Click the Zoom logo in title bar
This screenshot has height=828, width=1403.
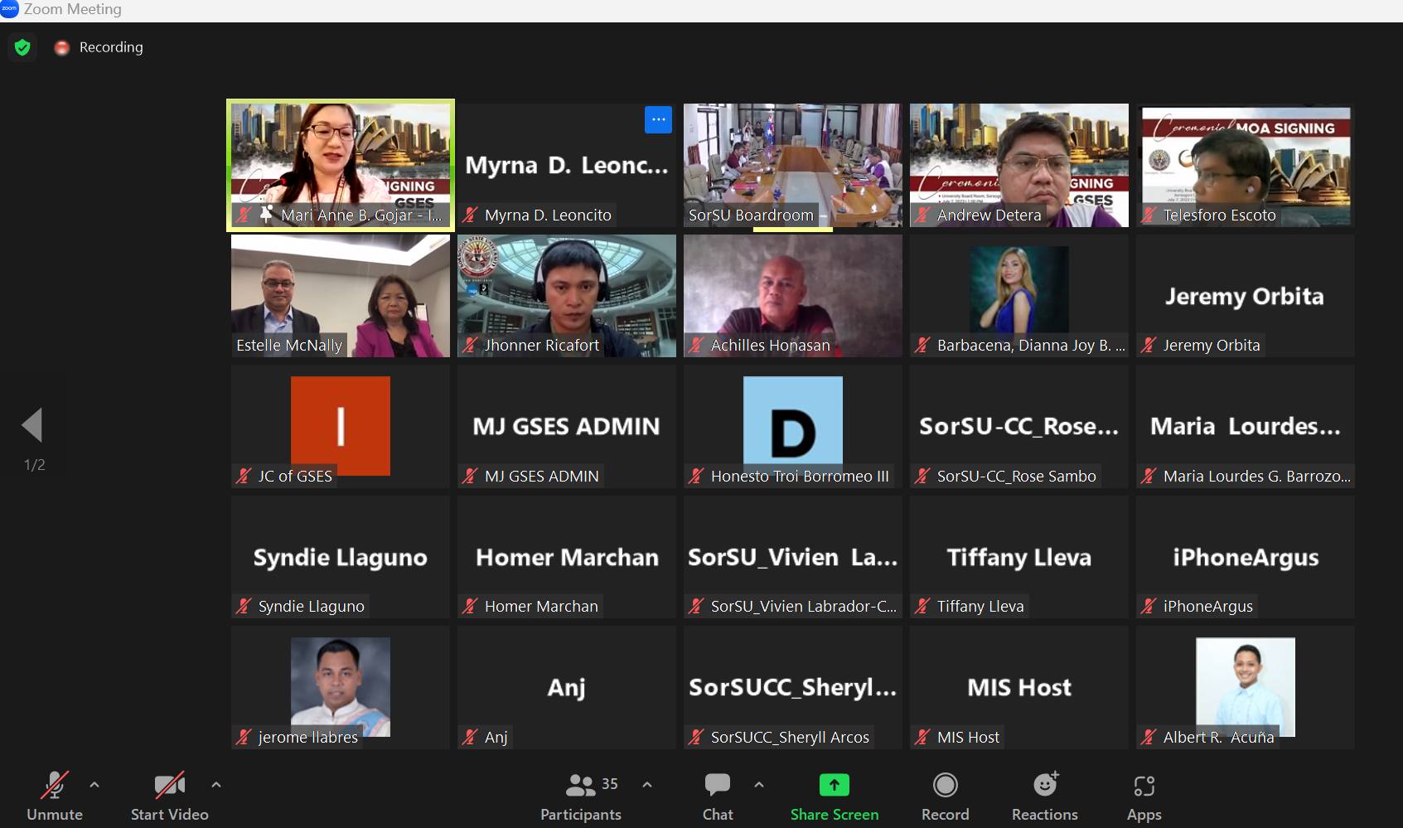pyautogui.click(x=10, y=9)
